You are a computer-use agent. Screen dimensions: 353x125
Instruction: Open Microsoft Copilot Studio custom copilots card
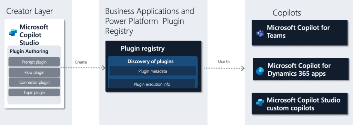tap(300, 103)
